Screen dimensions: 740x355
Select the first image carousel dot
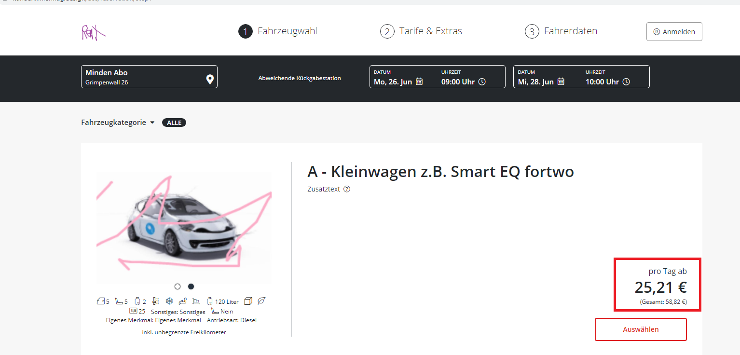(178, 287)
